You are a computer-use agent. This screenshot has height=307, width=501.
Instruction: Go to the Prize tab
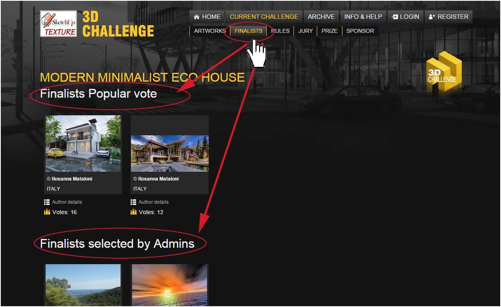point(330,31)
